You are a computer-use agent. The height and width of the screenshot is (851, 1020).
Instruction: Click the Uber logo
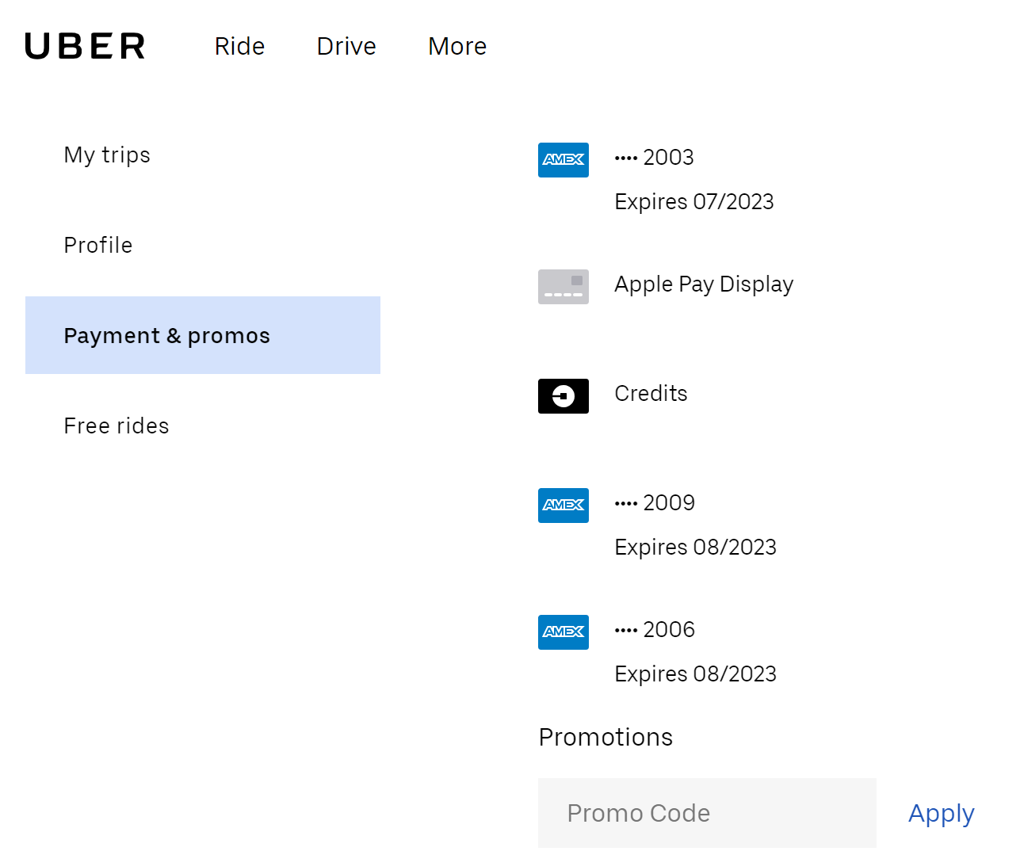point(86,46)
